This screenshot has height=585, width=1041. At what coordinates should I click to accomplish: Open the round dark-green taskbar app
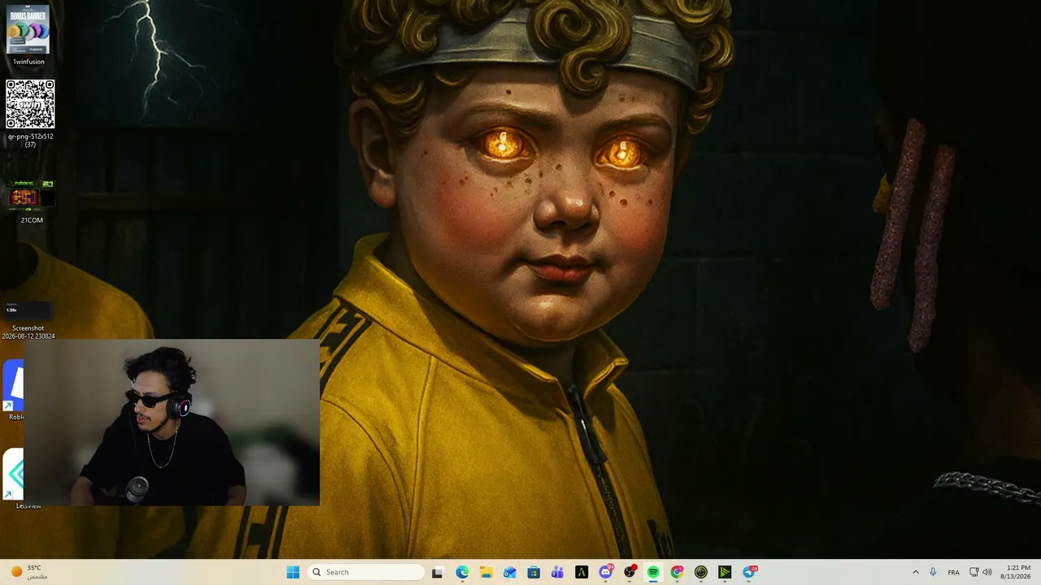[701, 572]
